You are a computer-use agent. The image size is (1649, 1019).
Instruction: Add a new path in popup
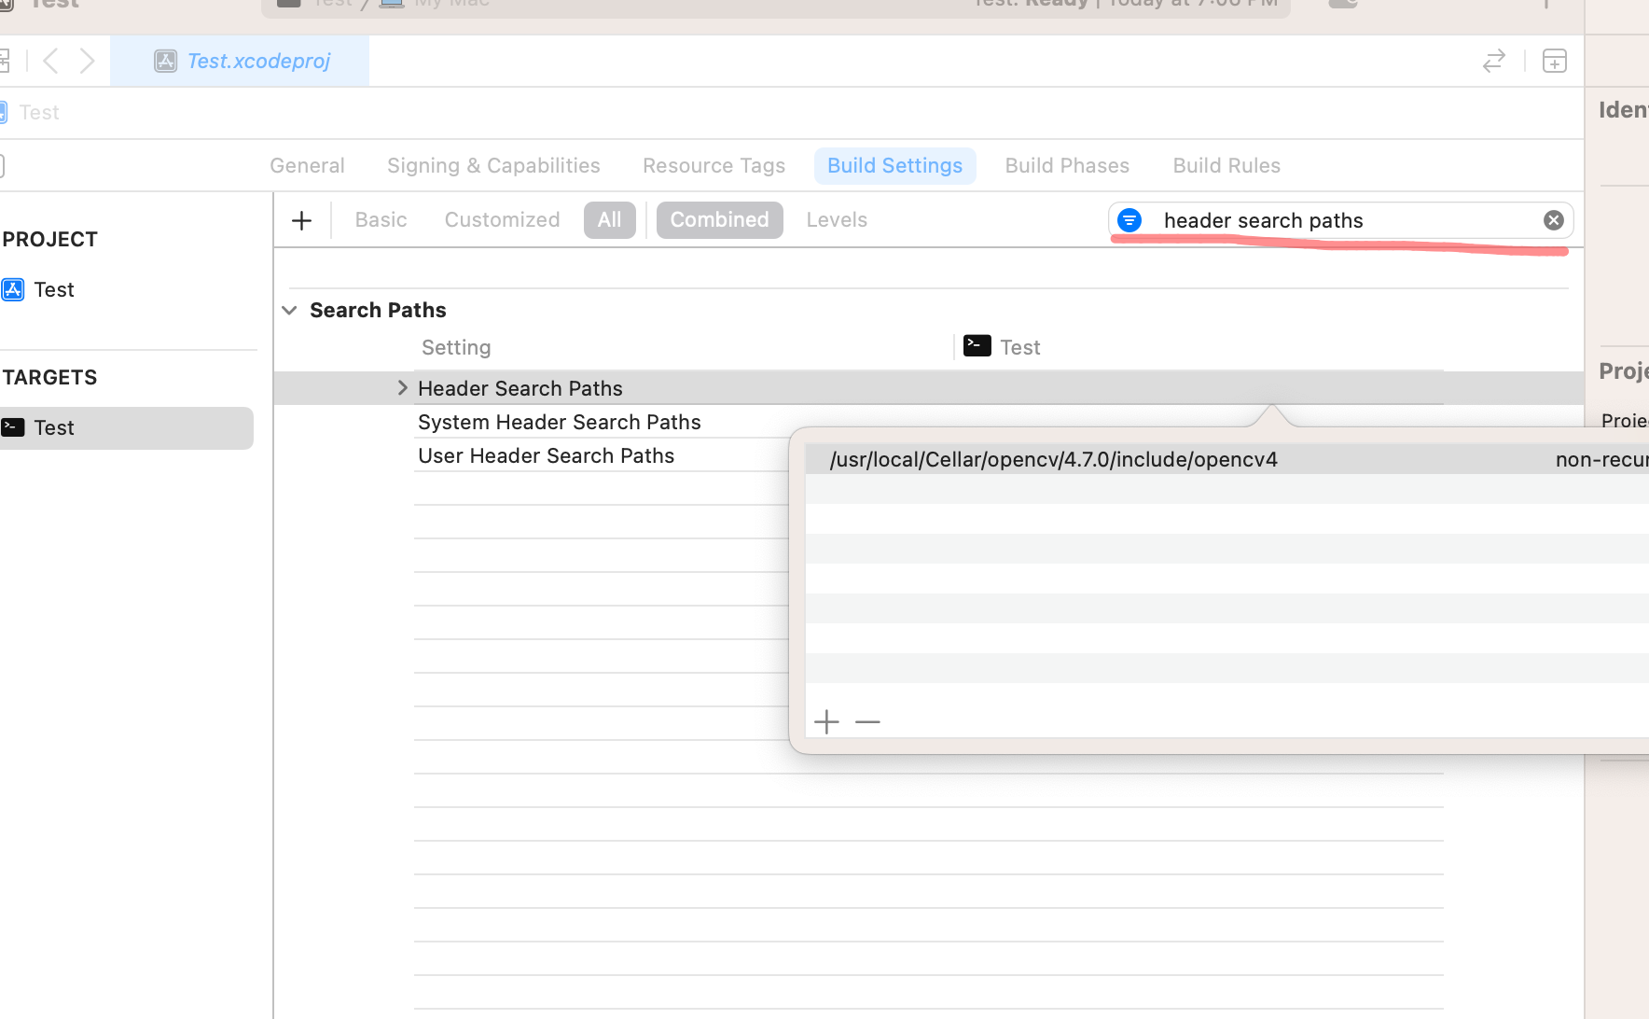pyautogui.click(x=826, y=722)
